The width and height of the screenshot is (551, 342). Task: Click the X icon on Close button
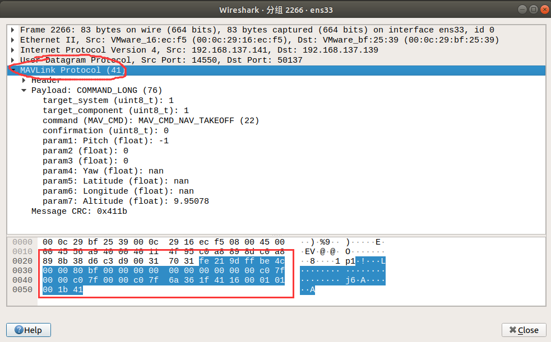coord(513,330)
